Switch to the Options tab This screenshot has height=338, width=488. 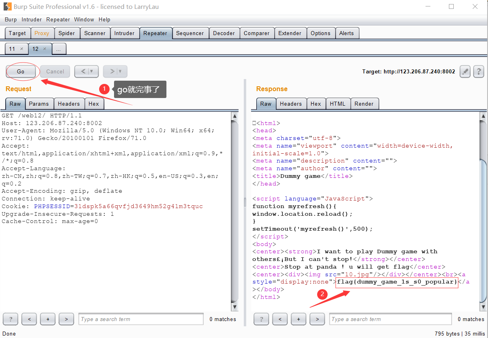[x=321, y=33]
